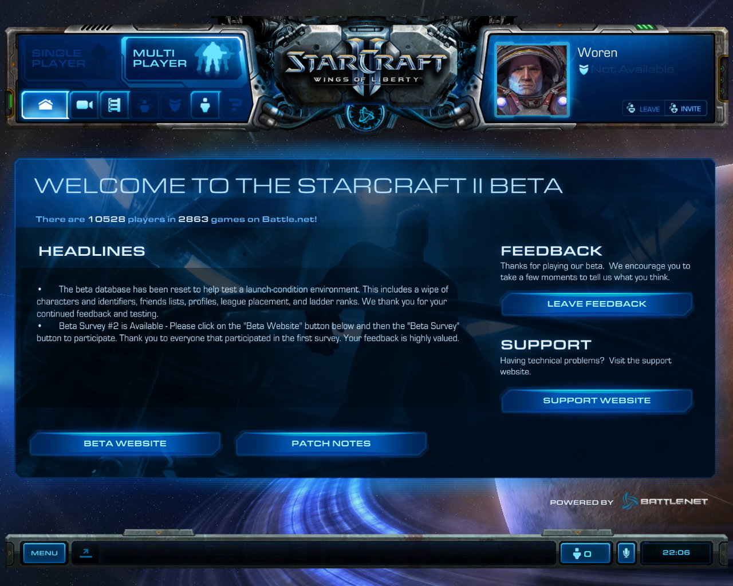Click Woren's character portrait

tap(531, 80)
